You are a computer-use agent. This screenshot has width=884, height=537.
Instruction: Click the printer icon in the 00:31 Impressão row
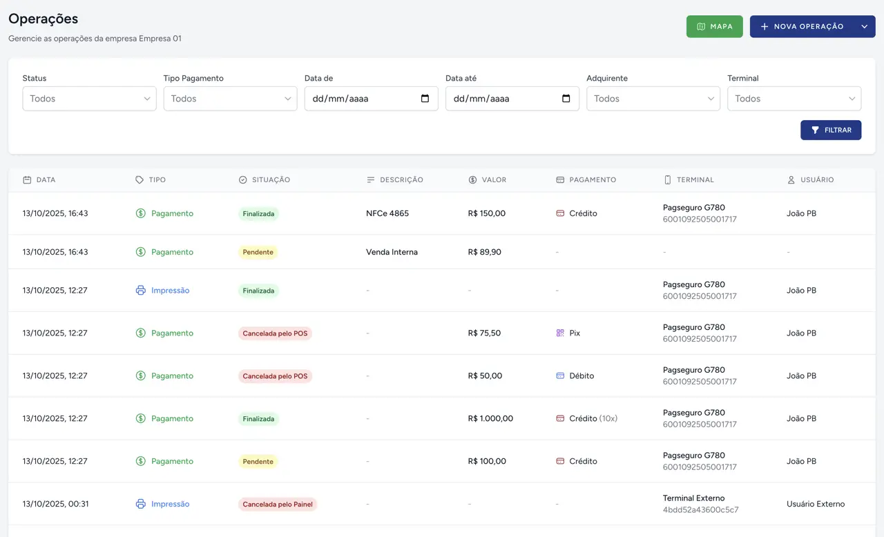point(141,504)
